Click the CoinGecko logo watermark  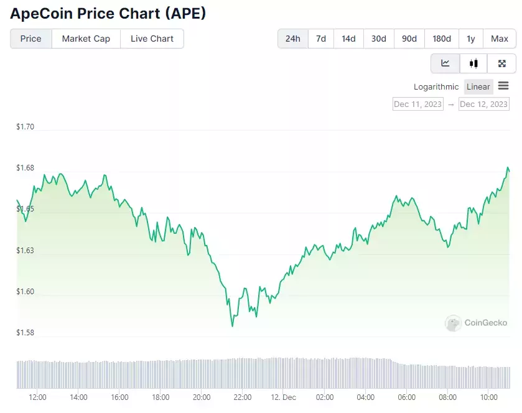476,322
